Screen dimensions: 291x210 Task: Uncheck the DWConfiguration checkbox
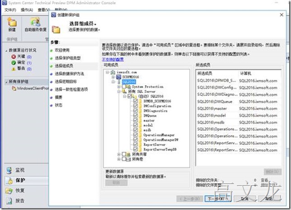point(136,106)
